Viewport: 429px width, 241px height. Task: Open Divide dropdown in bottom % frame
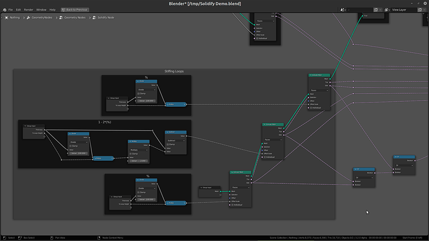147,188
